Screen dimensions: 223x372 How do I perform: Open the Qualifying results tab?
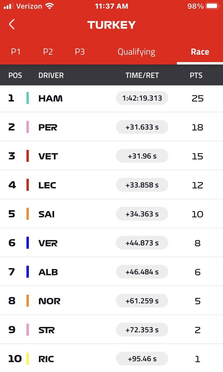pyautogui.click(x=136, y=52)
